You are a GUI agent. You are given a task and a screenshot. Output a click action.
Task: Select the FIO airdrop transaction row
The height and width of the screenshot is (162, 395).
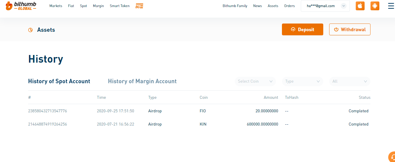click(x=199, y=111)
